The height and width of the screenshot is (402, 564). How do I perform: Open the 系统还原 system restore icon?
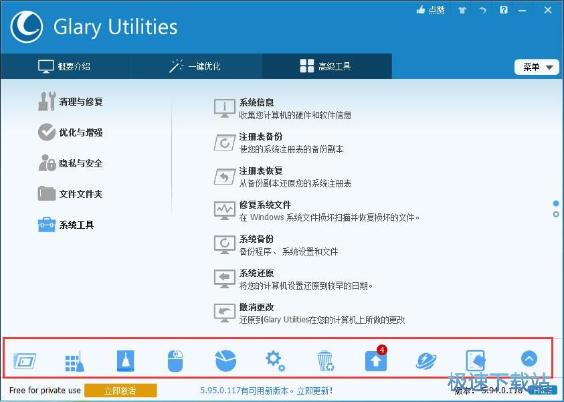pyautogui.click(x=224, y=279)
